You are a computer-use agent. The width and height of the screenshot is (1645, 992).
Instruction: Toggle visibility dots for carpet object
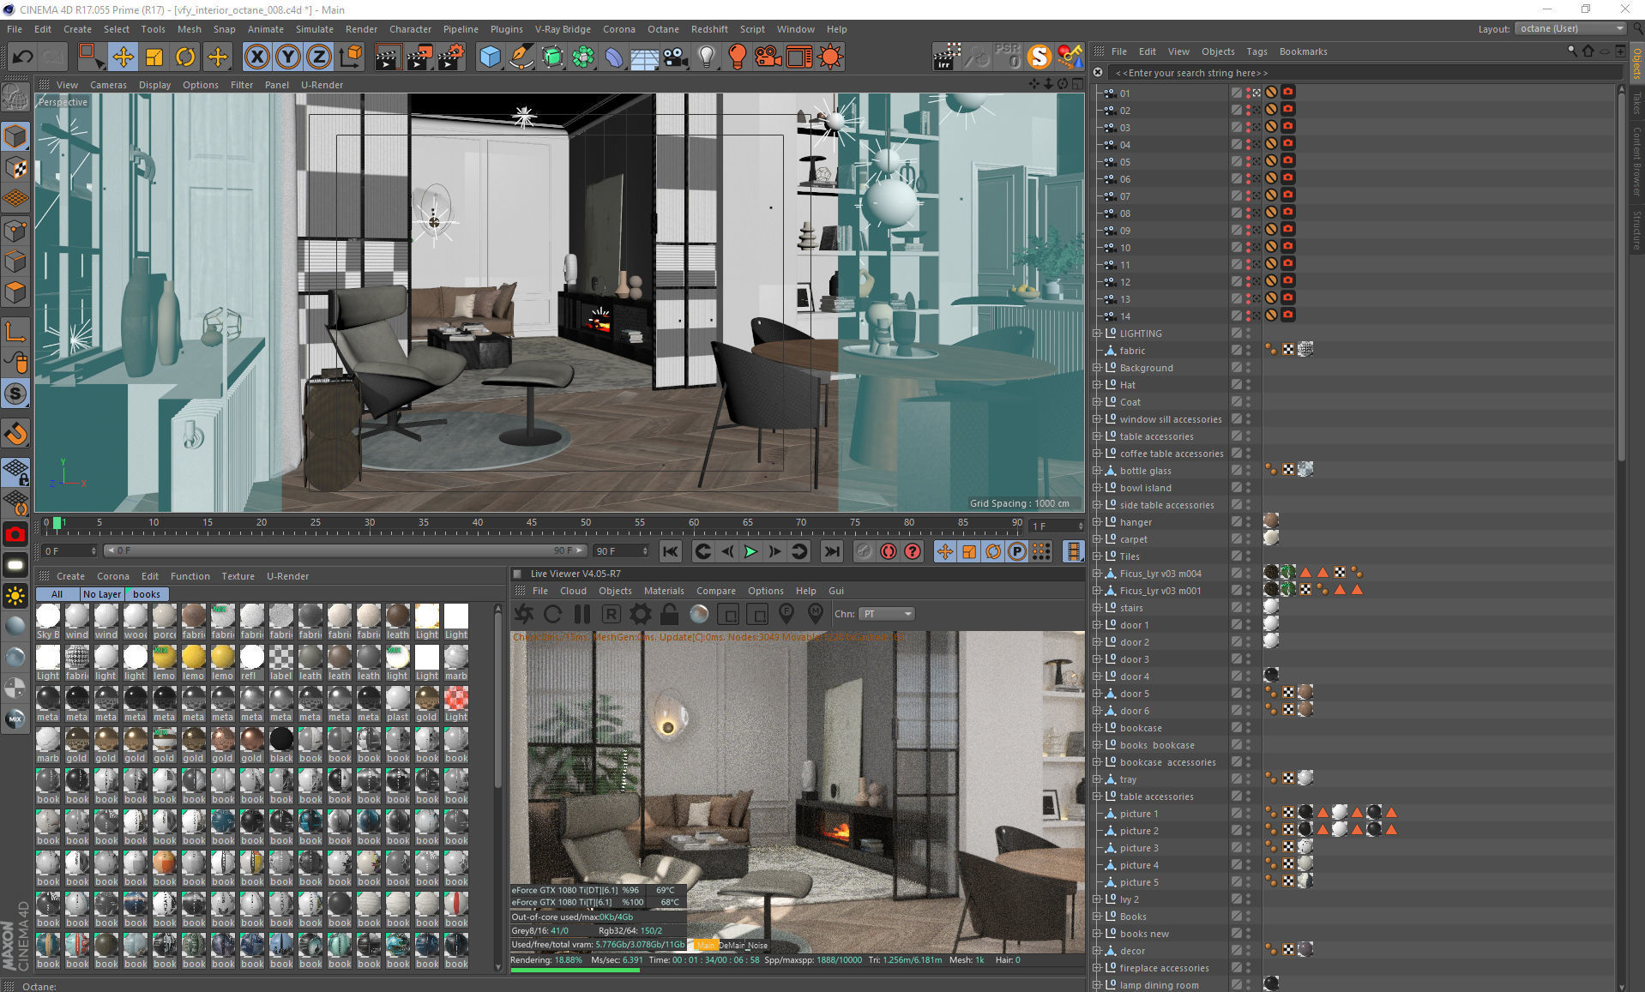1249,539
